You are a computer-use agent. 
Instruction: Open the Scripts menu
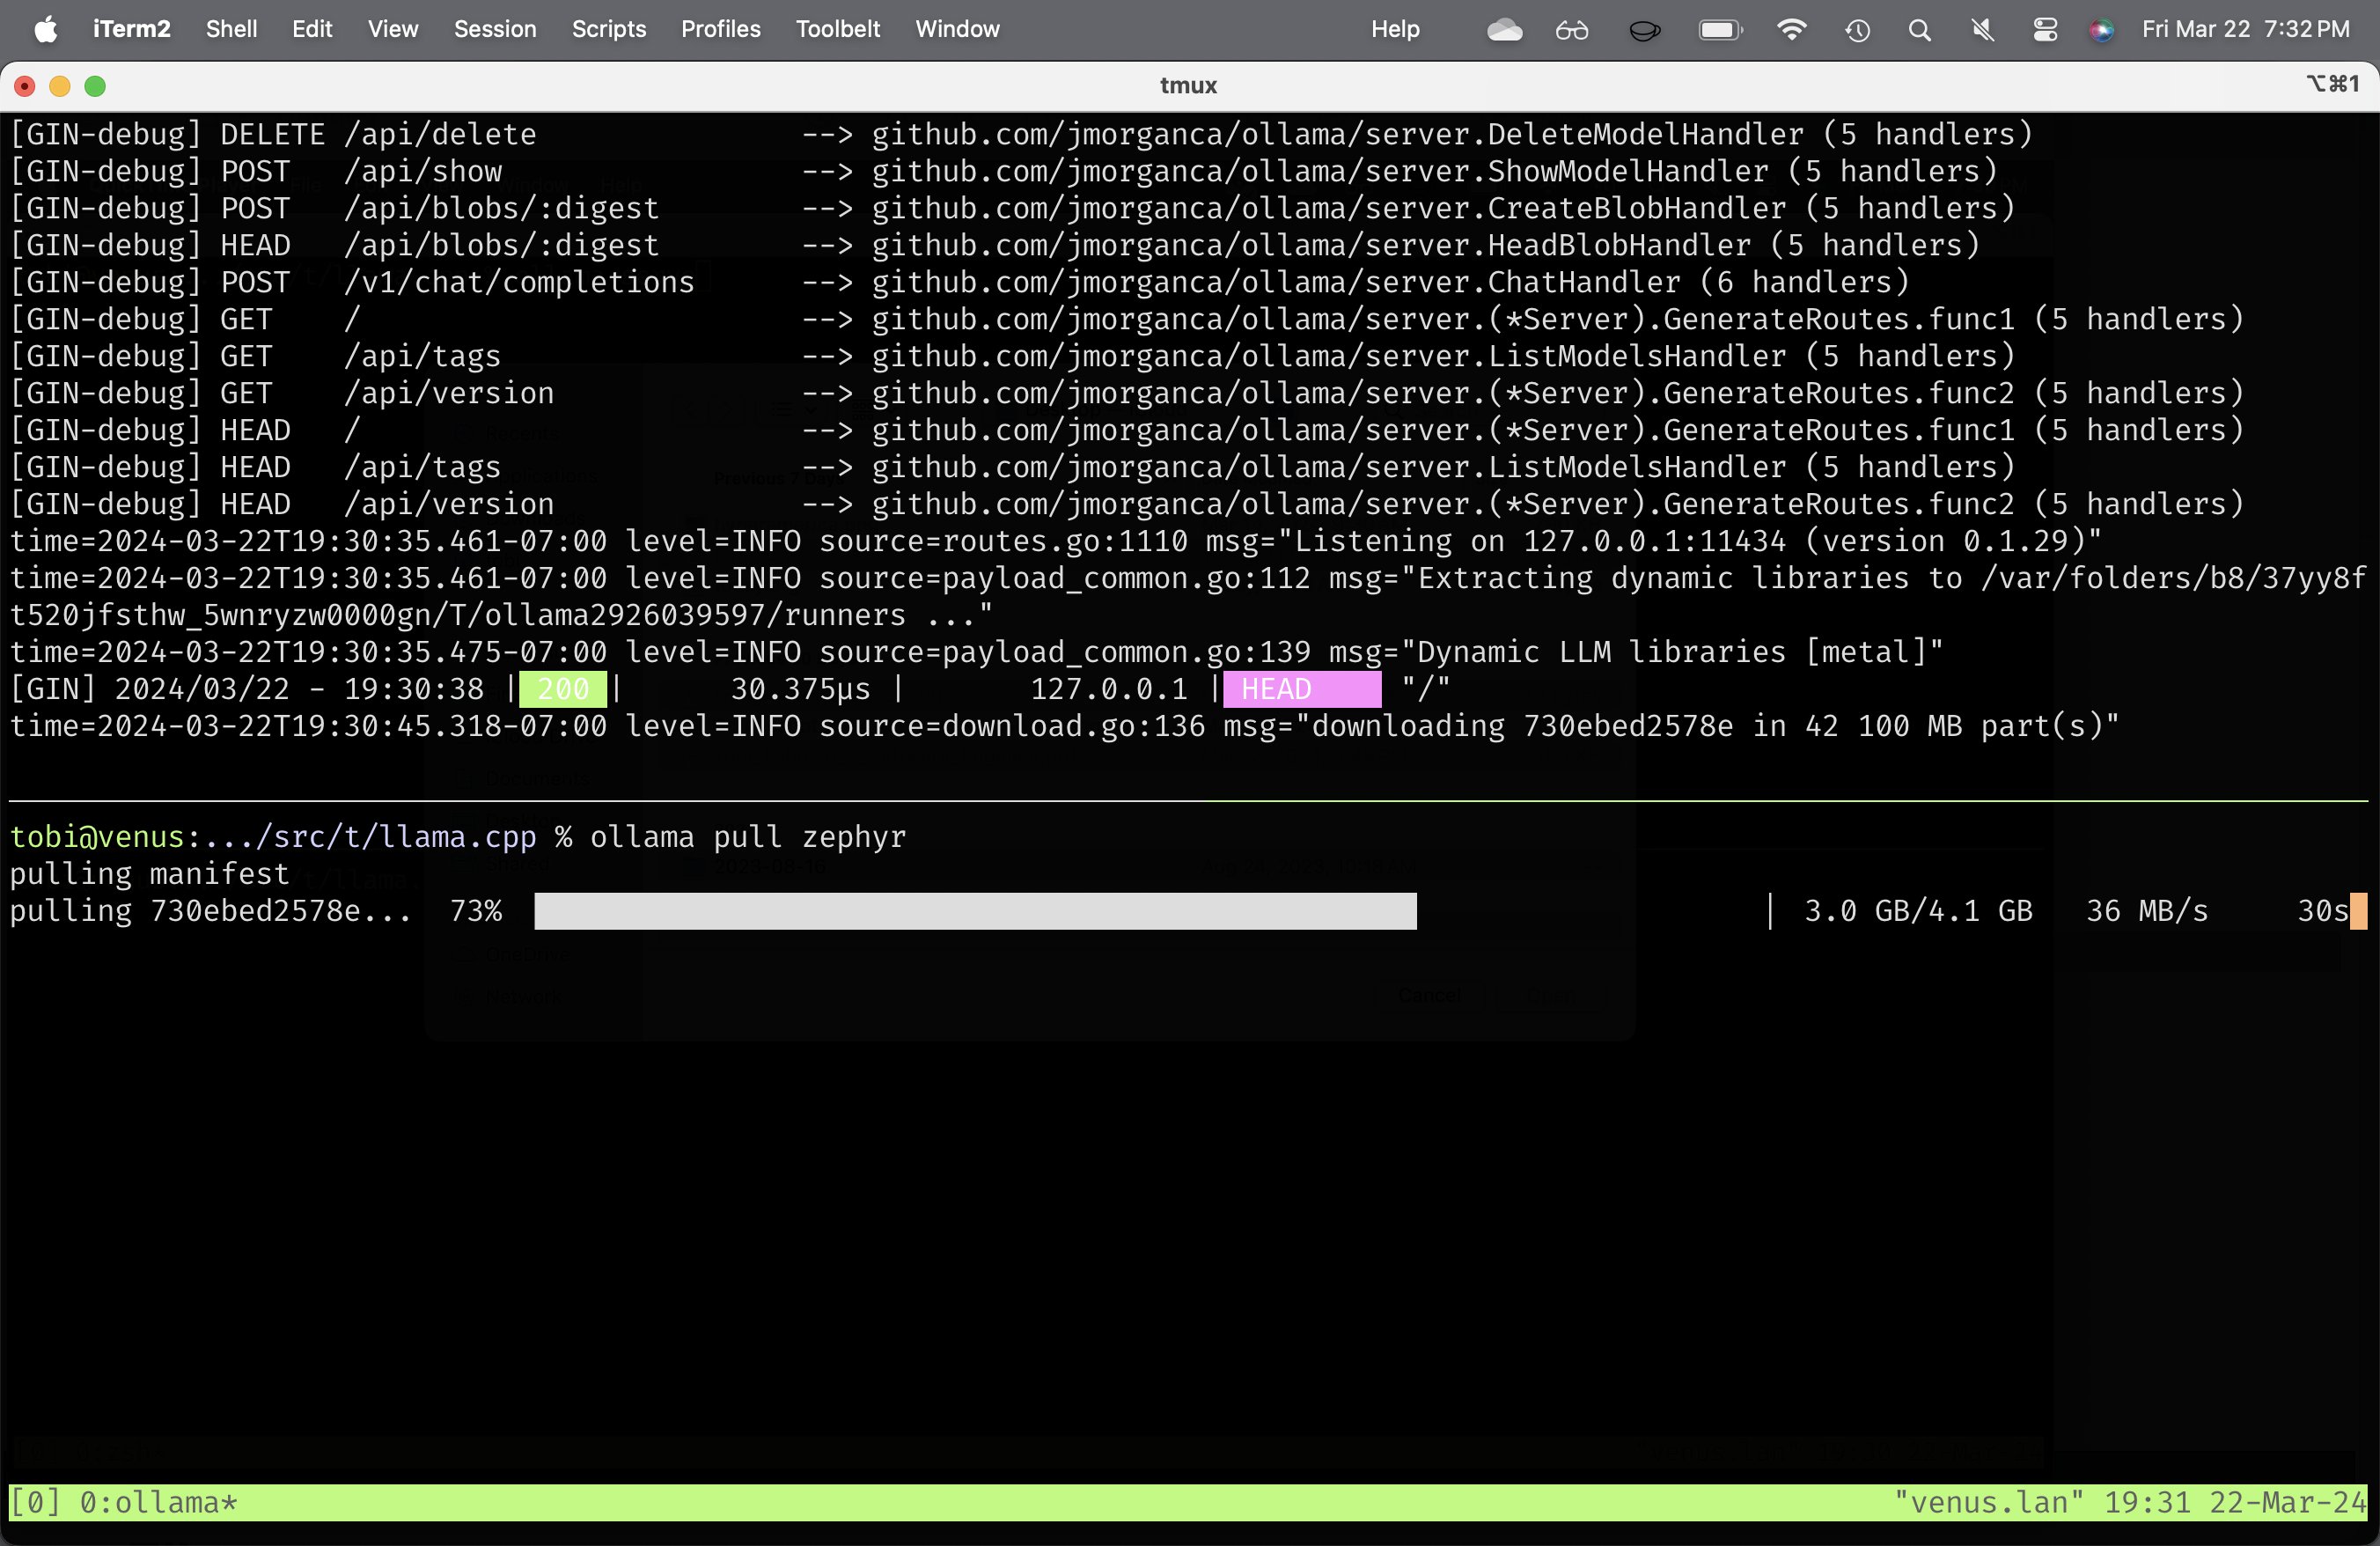point(608,29)
